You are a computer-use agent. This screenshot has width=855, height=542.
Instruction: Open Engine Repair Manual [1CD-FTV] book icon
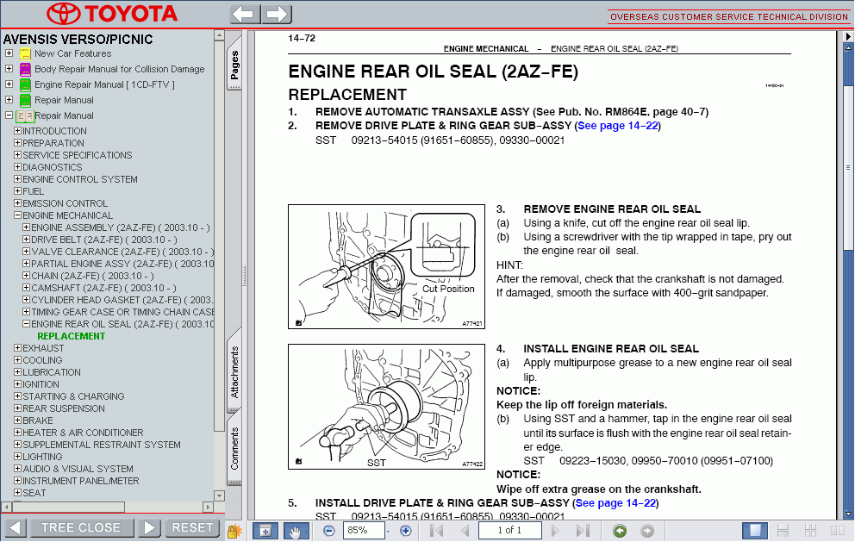[x=25, y=84]
